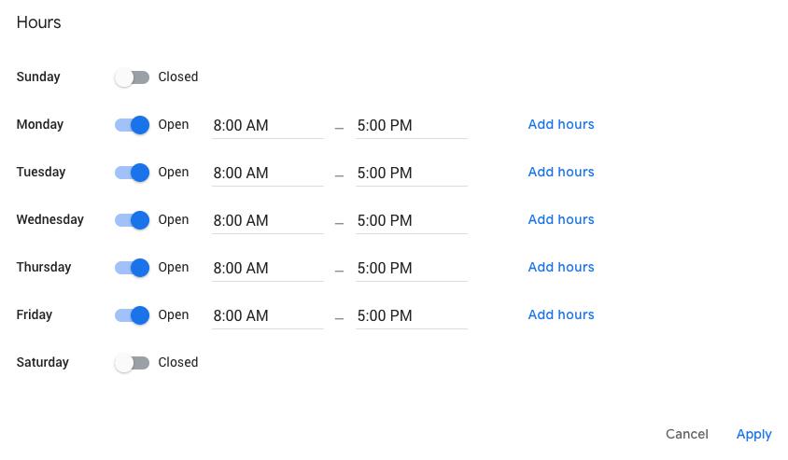This screenshot has height=460, width=788.
Task: Cancel the hours changes
Action: tap(686, 435)
